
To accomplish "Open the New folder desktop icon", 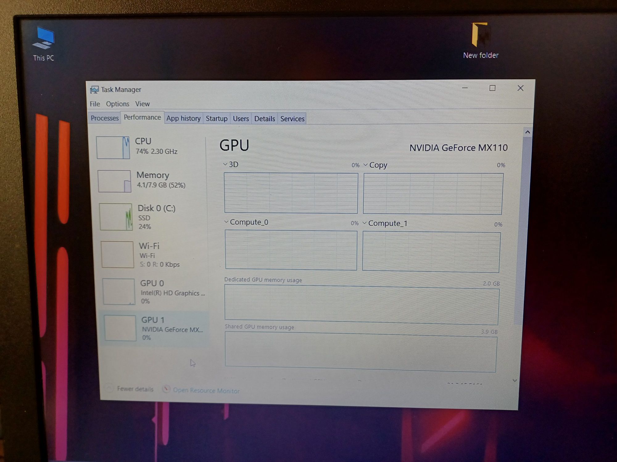I will 481,41.
